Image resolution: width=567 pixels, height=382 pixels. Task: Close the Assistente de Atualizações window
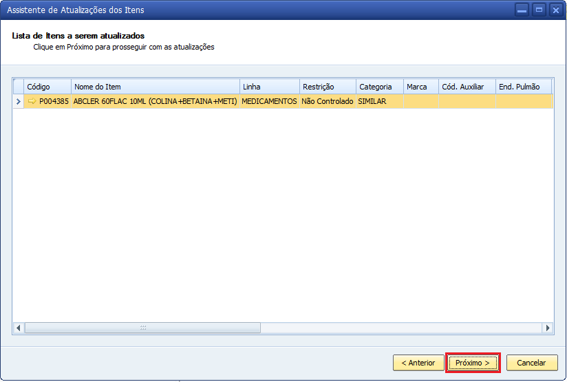[x=556, y=10]
